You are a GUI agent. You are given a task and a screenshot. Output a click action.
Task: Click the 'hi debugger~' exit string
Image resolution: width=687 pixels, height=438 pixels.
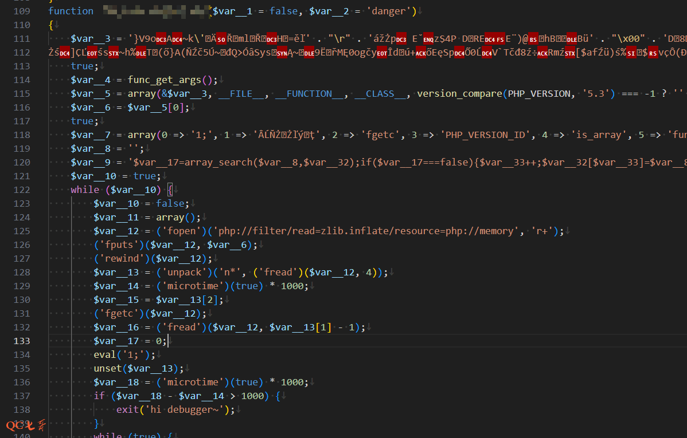(x=189, y=409)
